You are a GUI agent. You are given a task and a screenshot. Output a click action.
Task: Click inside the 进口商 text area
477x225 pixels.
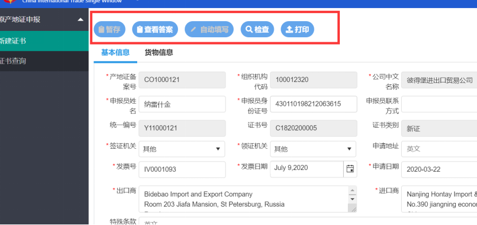pos(439,199)
